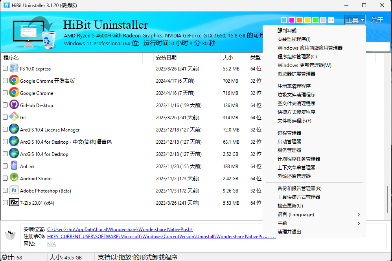Tick the Android Studio checkbox

tap(5, 178)
